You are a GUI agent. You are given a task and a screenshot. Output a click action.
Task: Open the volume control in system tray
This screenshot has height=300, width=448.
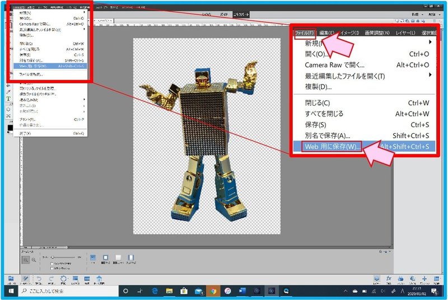[x=383, y=291]
